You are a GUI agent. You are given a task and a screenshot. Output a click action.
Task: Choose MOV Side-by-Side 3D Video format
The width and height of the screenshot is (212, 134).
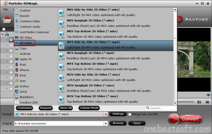click(115, 78)
